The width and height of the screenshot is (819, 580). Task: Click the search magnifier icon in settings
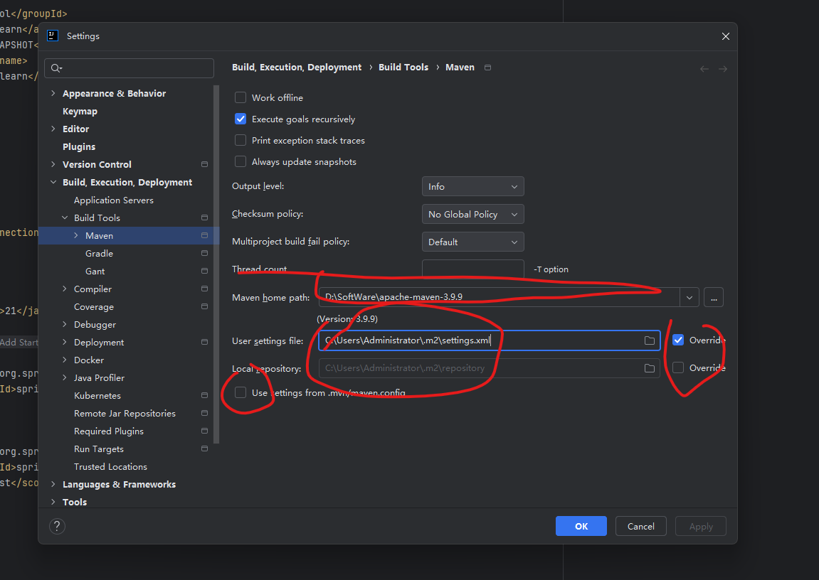coord(56,68)
